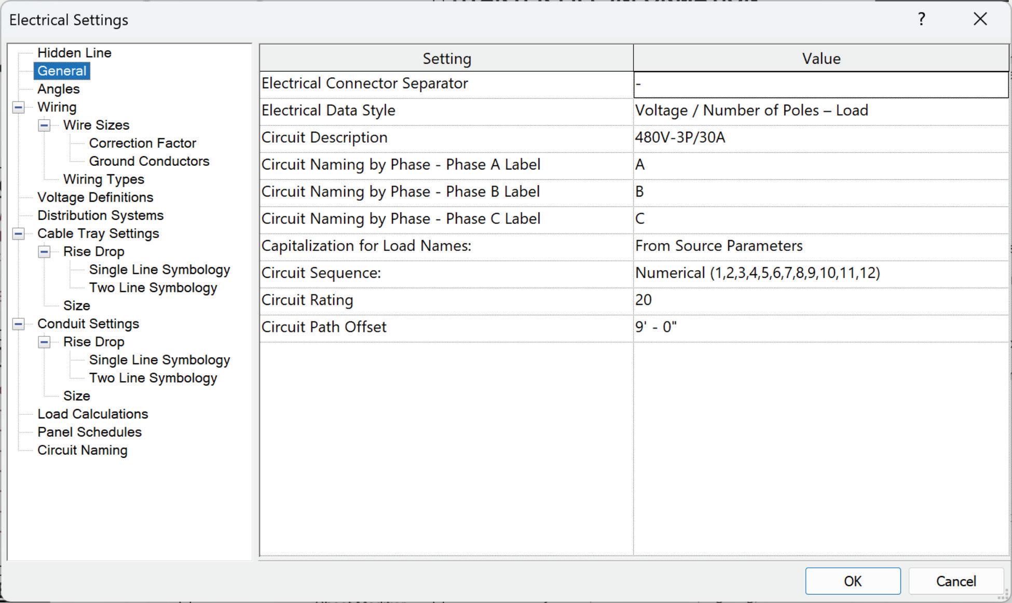The width and height of the screenshot is (1012, 603).
Task: Click the Electrical Connector Separator value field
Action: (820, 84)
